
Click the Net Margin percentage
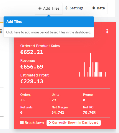tap(58, 112)
